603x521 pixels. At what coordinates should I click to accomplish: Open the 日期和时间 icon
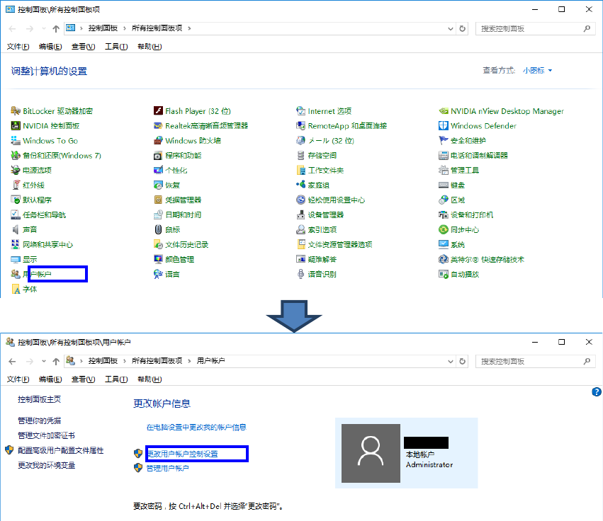pyautogui.click(x=158, y=214)
